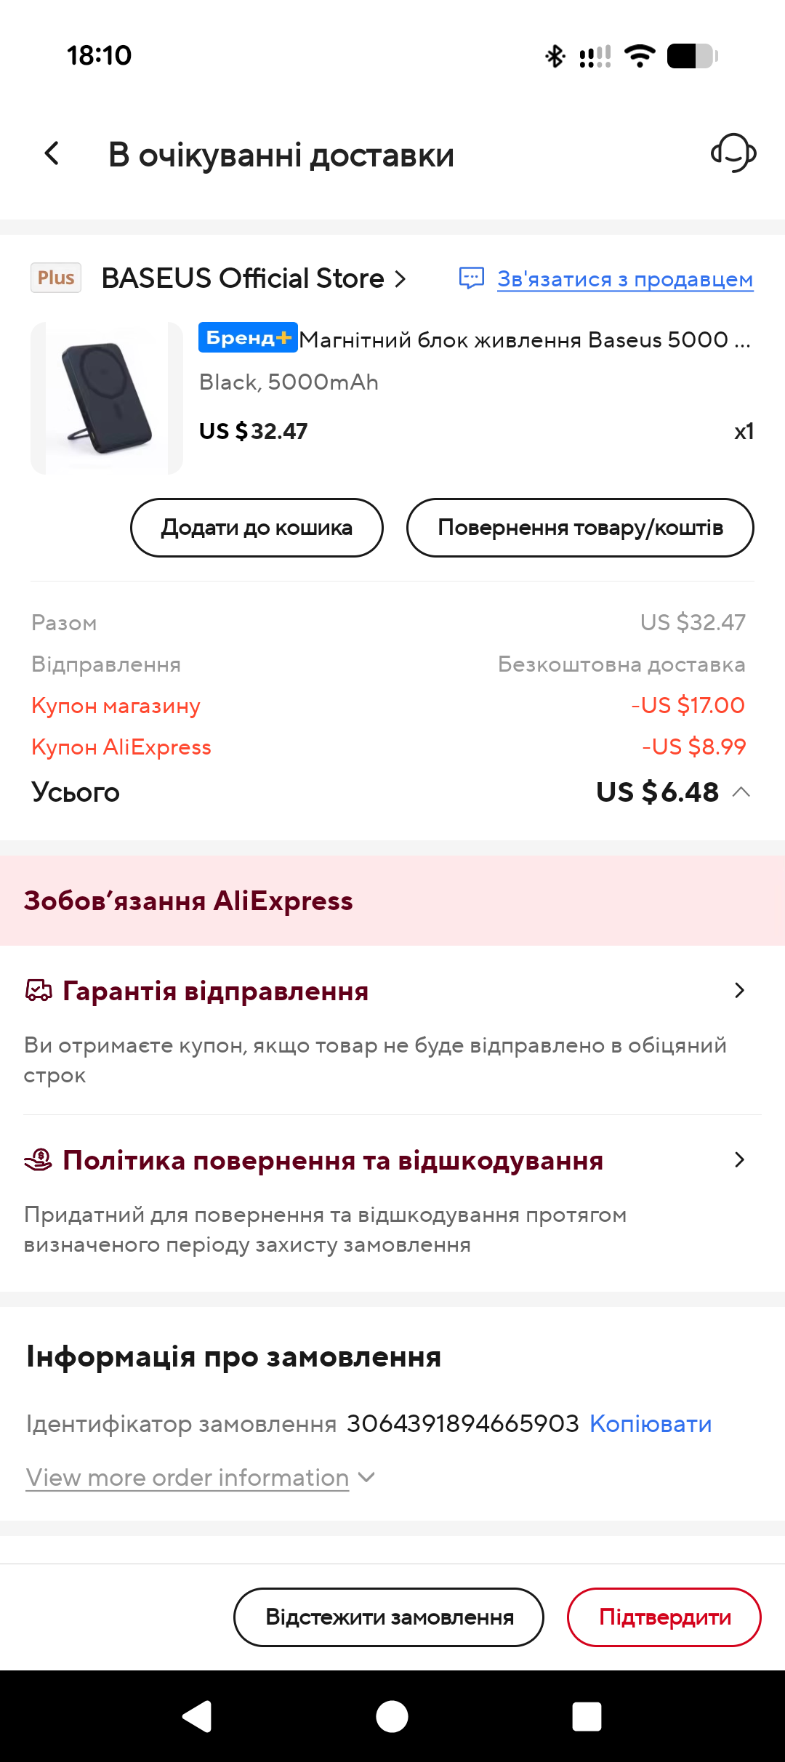Open the Гарантія відправлення details arrow

pyautogui.click(x=739, y=990)
